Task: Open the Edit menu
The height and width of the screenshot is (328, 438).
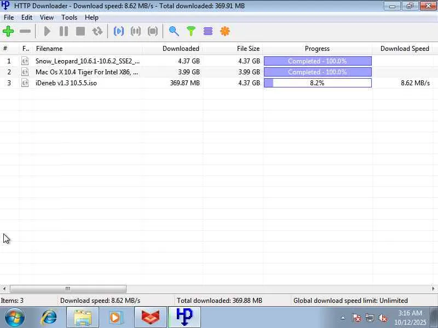Action: click(x=27, y=17)
